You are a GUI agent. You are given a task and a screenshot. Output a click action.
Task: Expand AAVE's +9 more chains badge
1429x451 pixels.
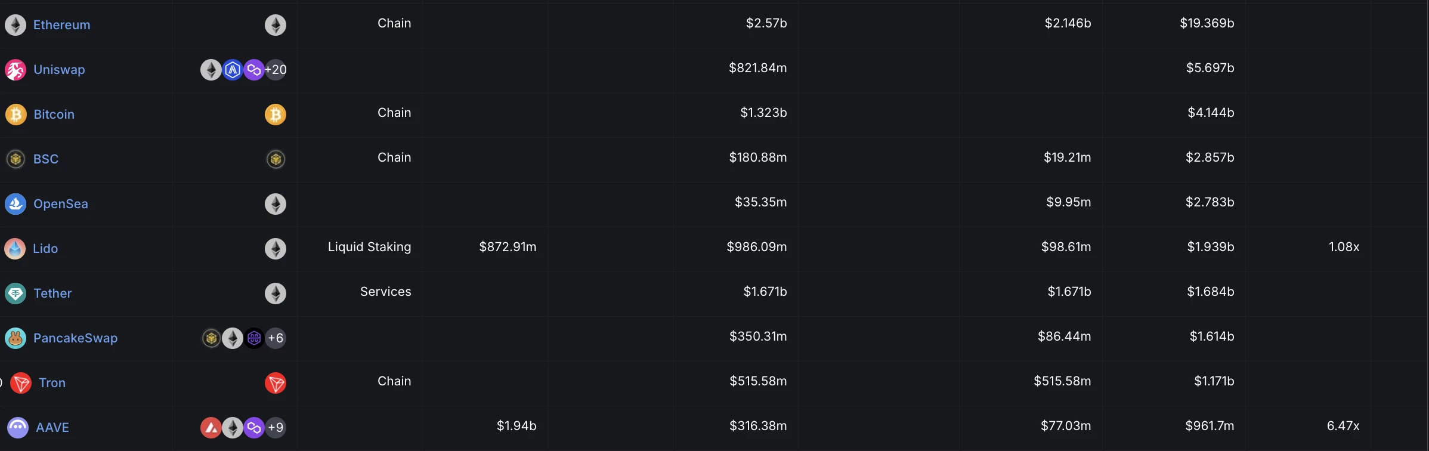pyautogui.click(x=276, y=428)
